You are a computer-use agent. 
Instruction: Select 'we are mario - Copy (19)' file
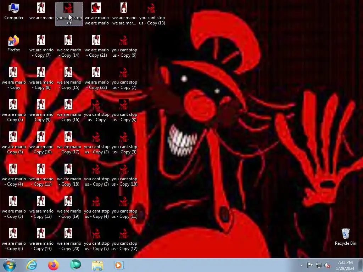[69, 207]
